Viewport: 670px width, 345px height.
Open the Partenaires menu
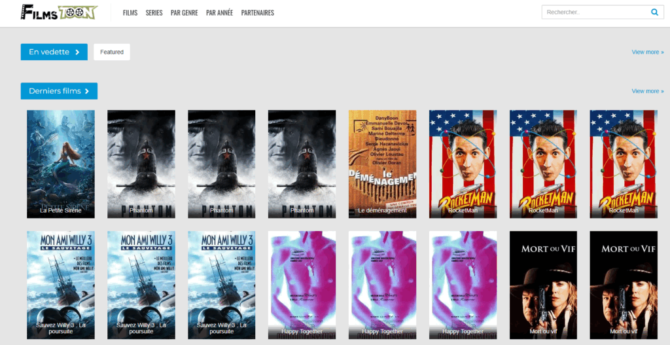(258, 13)
